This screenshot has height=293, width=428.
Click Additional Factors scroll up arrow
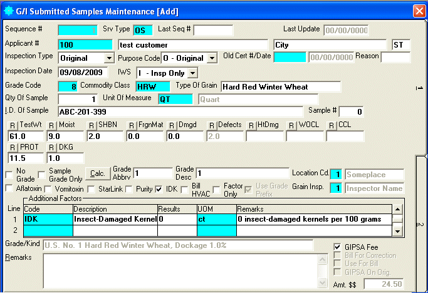point(397,208)
